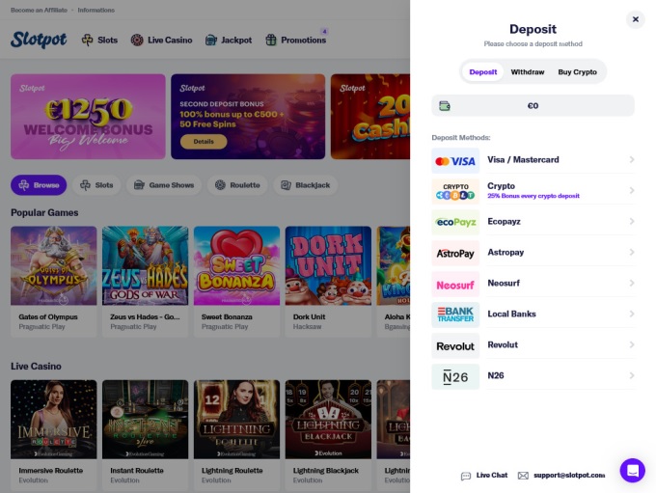Expand the Revolut row chevron
The height and width of the screenshot is (493, 656).
632,345
